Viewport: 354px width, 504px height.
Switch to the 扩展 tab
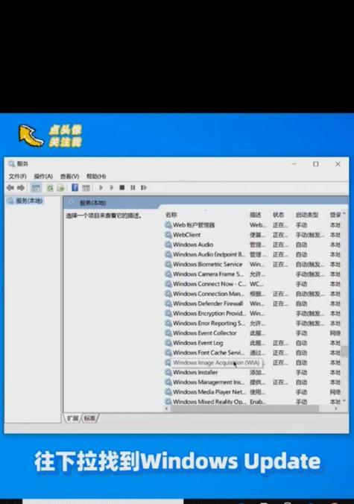coord(73,418)
